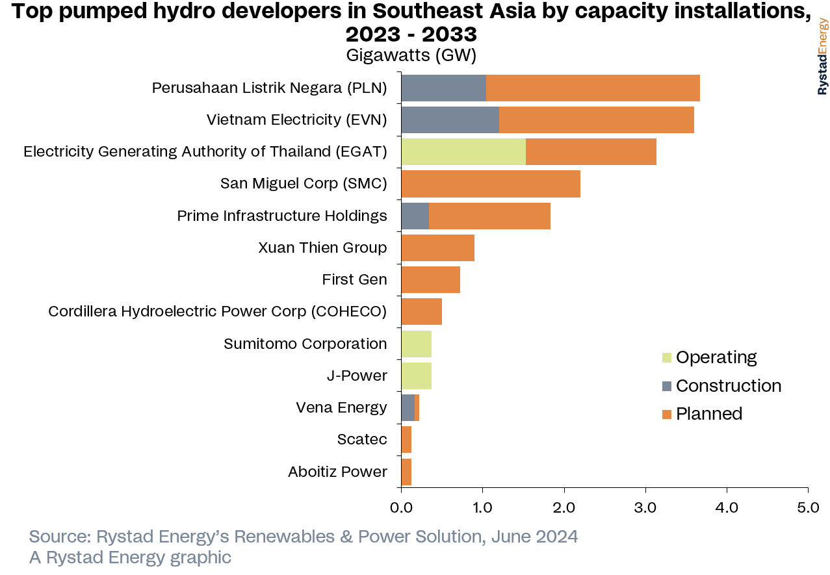Select the 'Construction' legend label
The image size is (830, 575).
point(729,386)
